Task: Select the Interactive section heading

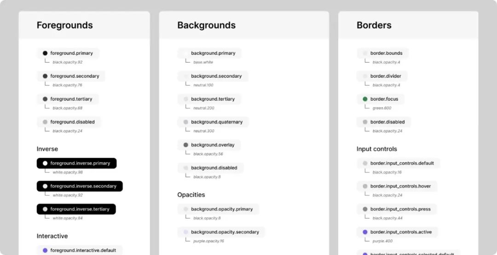Action: [x=52, y=236]
